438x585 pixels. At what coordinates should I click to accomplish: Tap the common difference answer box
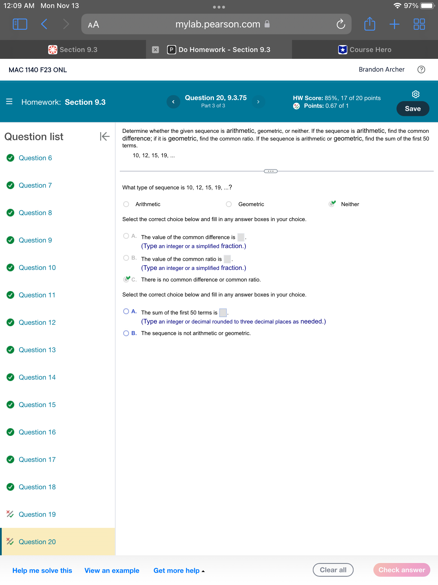241,237
